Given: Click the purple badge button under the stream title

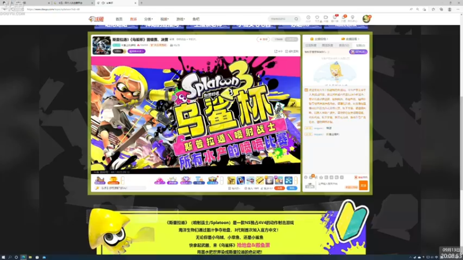Looking at the screenshot, I should pyautogui.click(x=137, y=51).
